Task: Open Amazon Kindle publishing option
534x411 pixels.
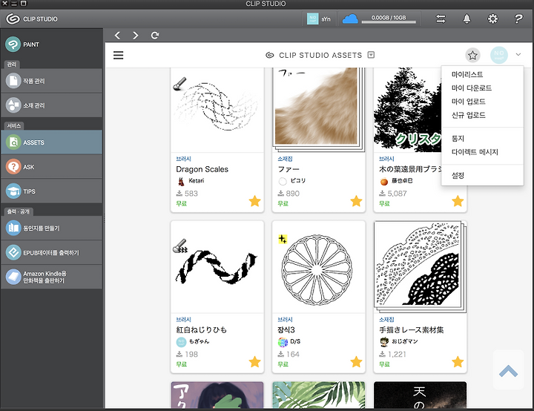Action: coord(51,277)
